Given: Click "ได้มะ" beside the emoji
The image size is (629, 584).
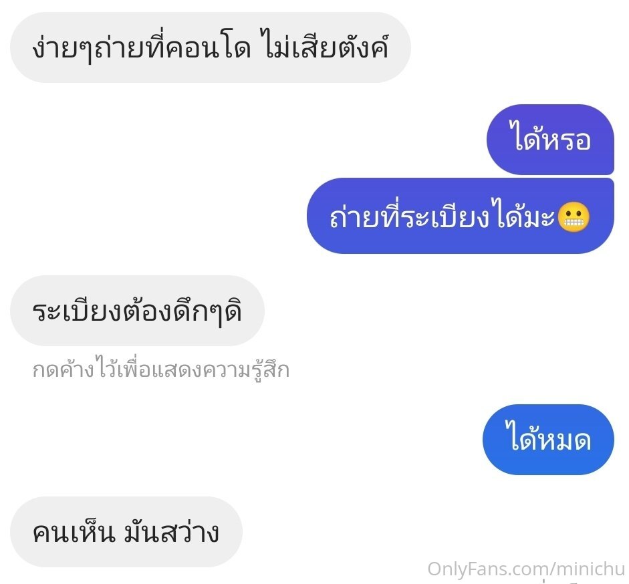Looking at the screenshot, I should point(524,216).
